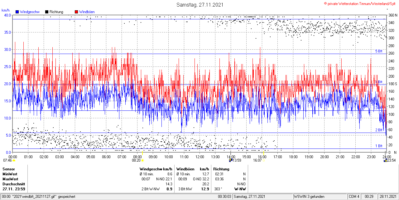The image size is (399, 200).
Task: Click the moon icon beside 13:59
Action: pyautogui.click(x=231, y=160)
